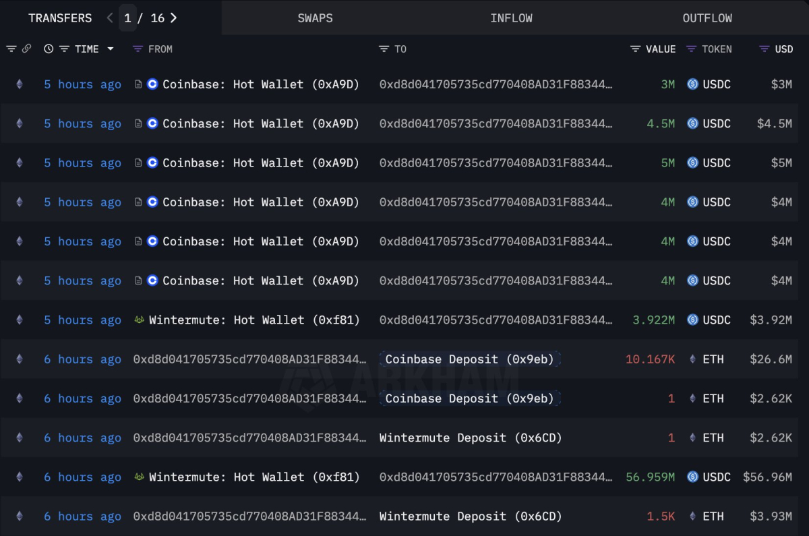Click the page number 1 field

[x=127, y=18]
